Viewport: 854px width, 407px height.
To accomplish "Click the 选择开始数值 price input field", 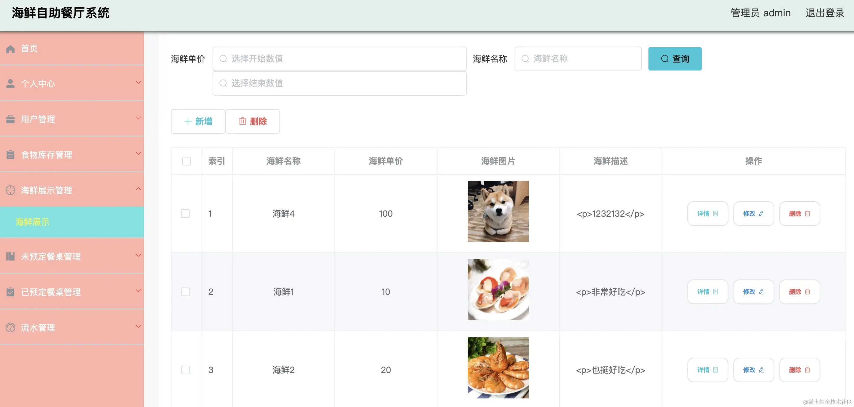I will tap(339, 59).
